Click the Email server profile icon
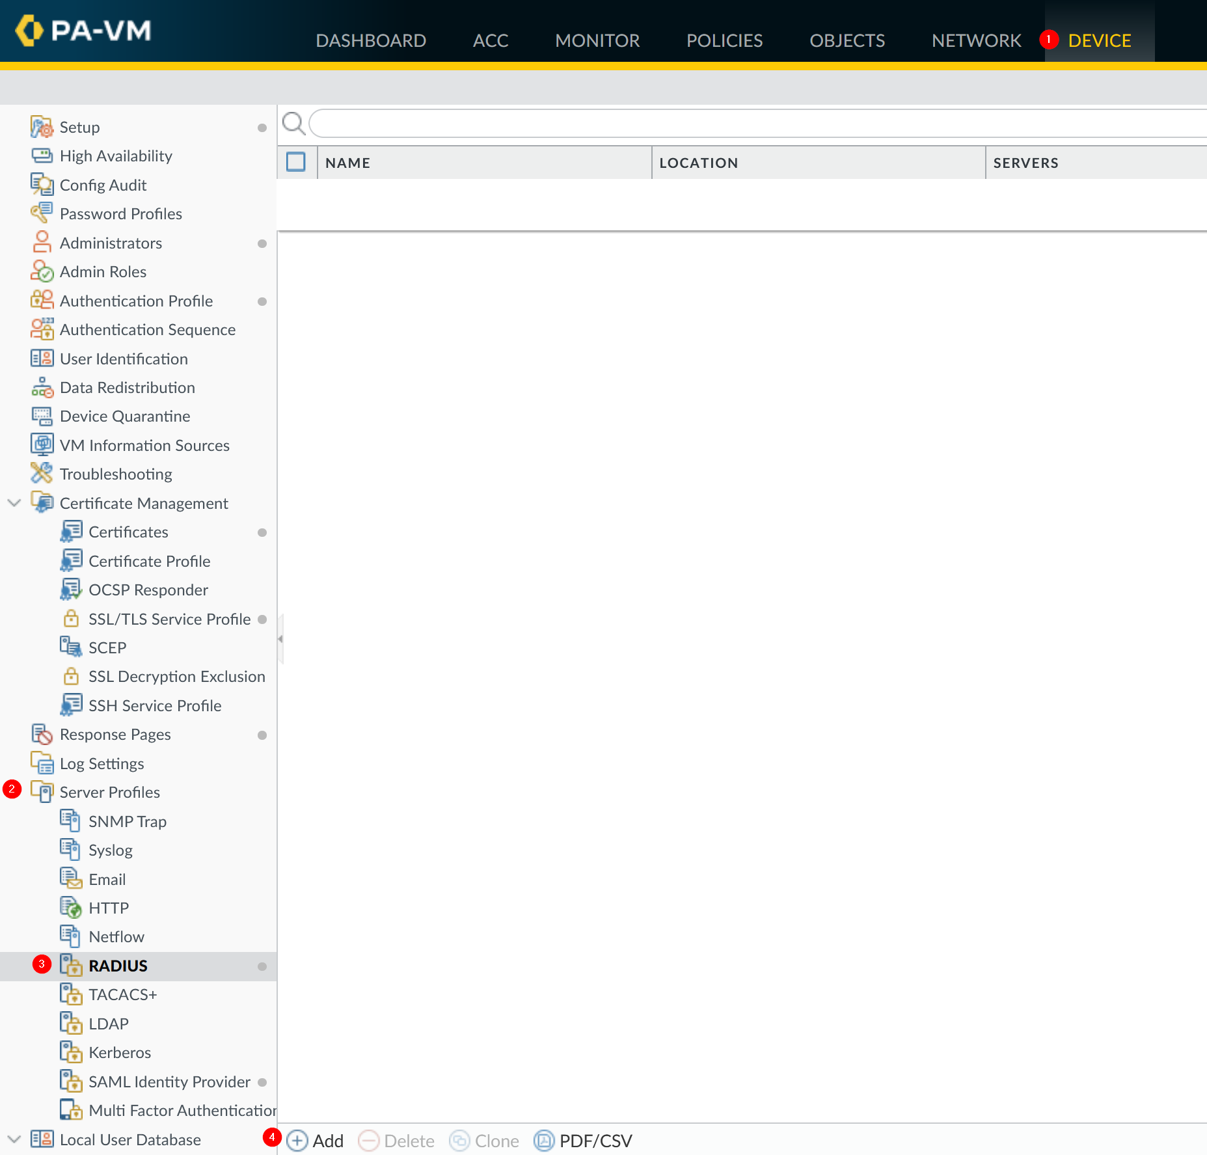The width and height of the screenshot is (1207, 1155). pos(71,879)
